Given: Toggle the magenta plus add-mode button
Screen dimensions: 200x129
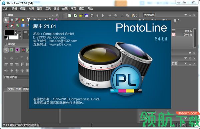Looking at the screenshot, I should coord(17,50).
